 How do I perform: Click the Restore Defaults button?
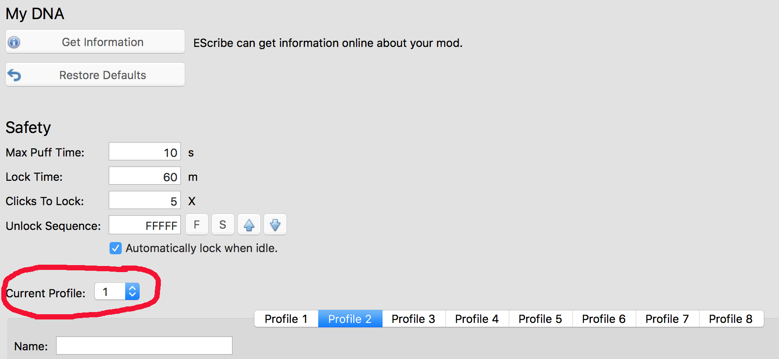click(x=95, y=75)
